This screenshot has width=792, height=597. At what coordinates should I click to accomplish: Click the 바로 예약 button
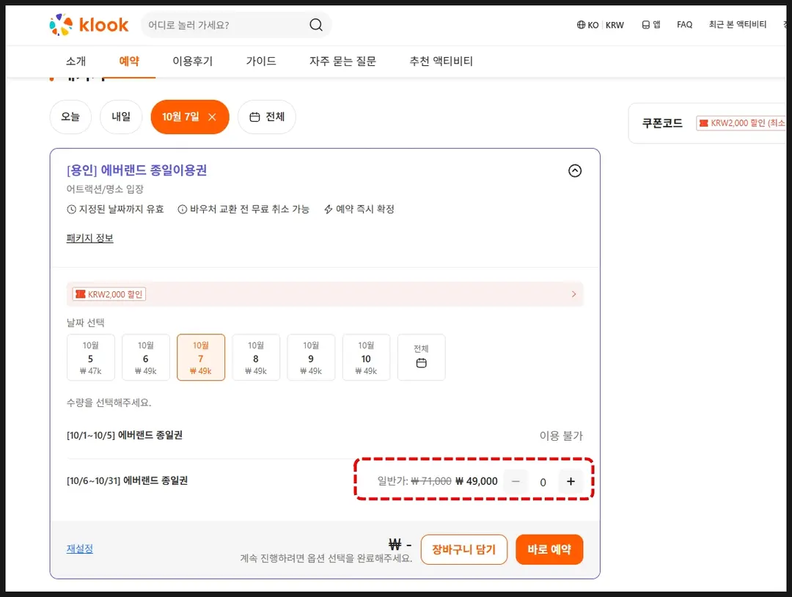(x=549, y=549)
